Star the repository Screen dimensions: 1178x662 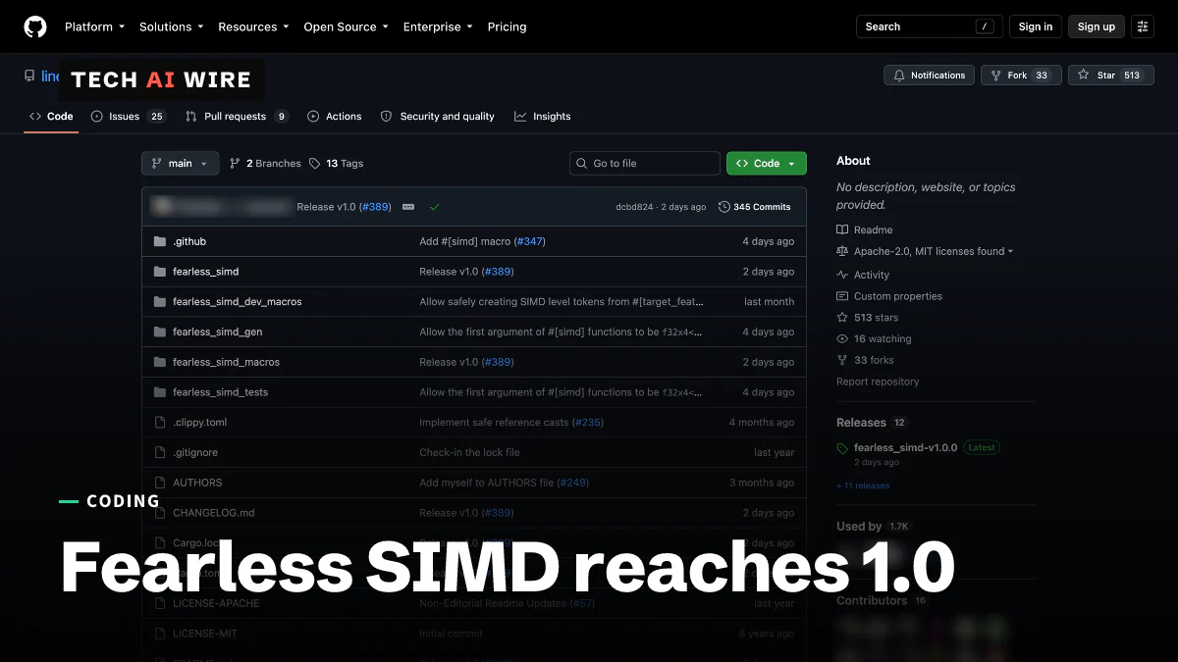pos(1109,76)
